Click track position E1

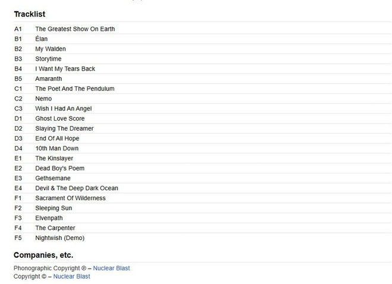pyautogui.click(x=18, y=159)
